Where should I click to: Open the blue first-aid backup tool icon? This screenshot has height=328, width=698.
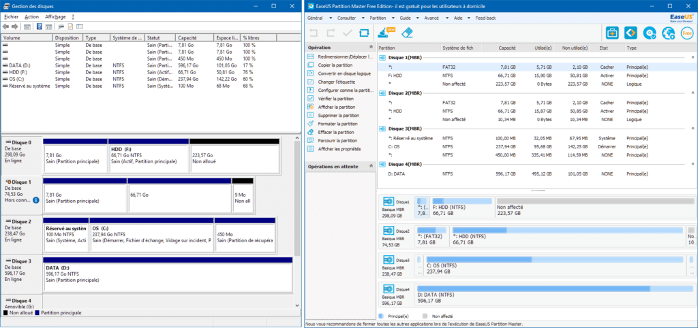click(x=613, y=33)
